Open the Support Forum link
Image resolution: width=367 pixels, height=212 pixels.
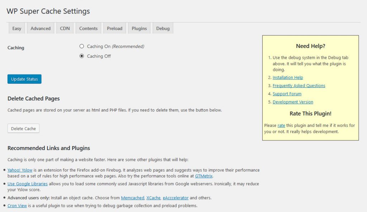[x=287, y=93]
